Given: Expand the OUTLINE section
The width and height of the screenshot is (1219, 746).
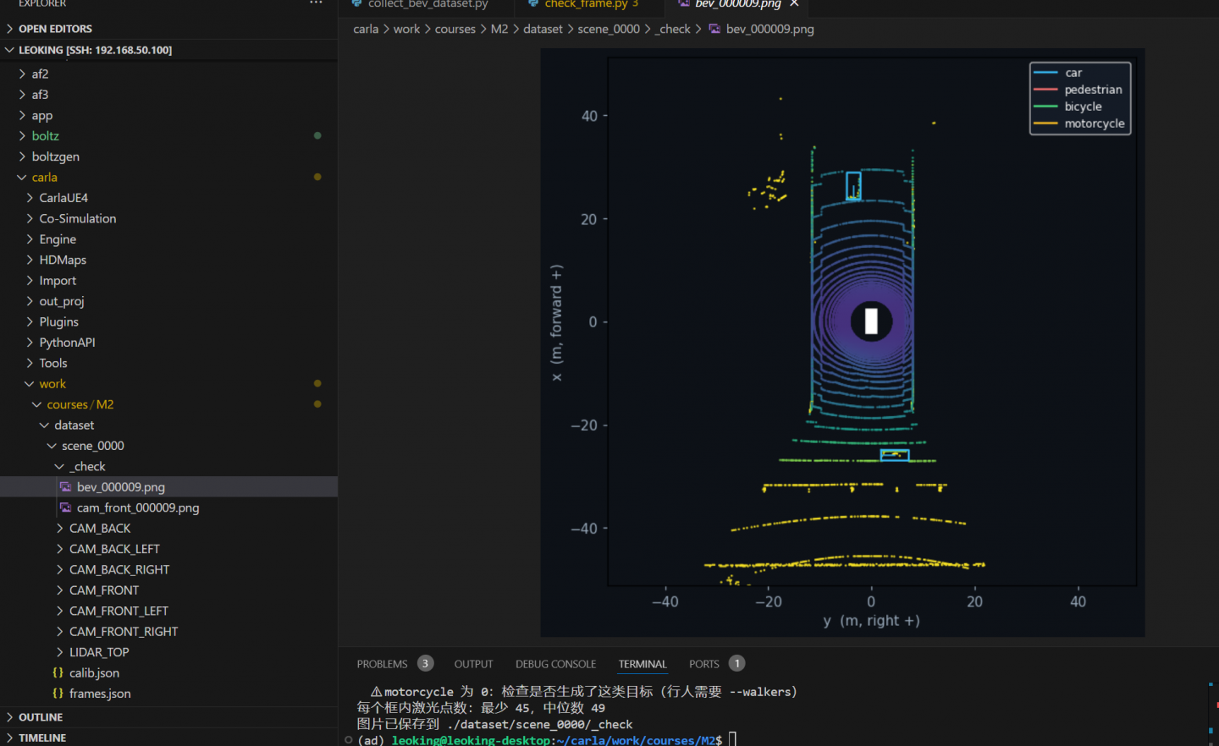Looking at the screenshot, I should (x=41, y=717).
